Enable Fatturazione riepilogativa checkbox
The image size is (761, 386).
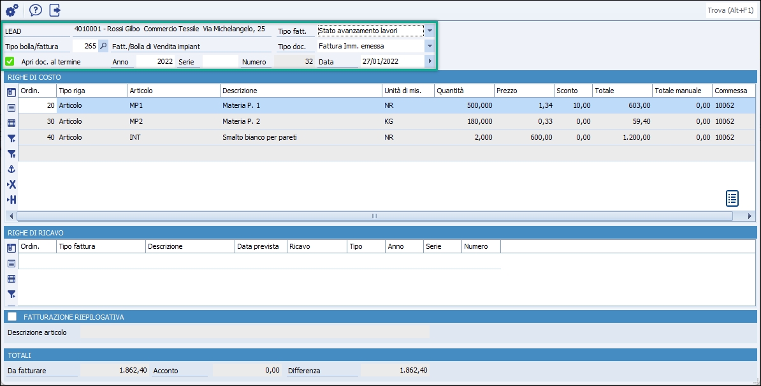pos(12,316)
